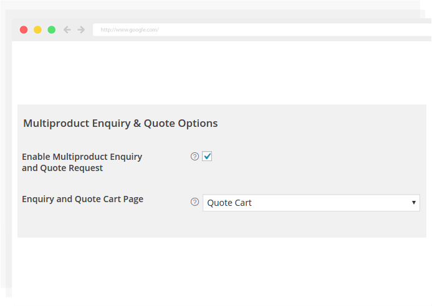
Task: Click the green maximize window button
Action: point(51,30)
